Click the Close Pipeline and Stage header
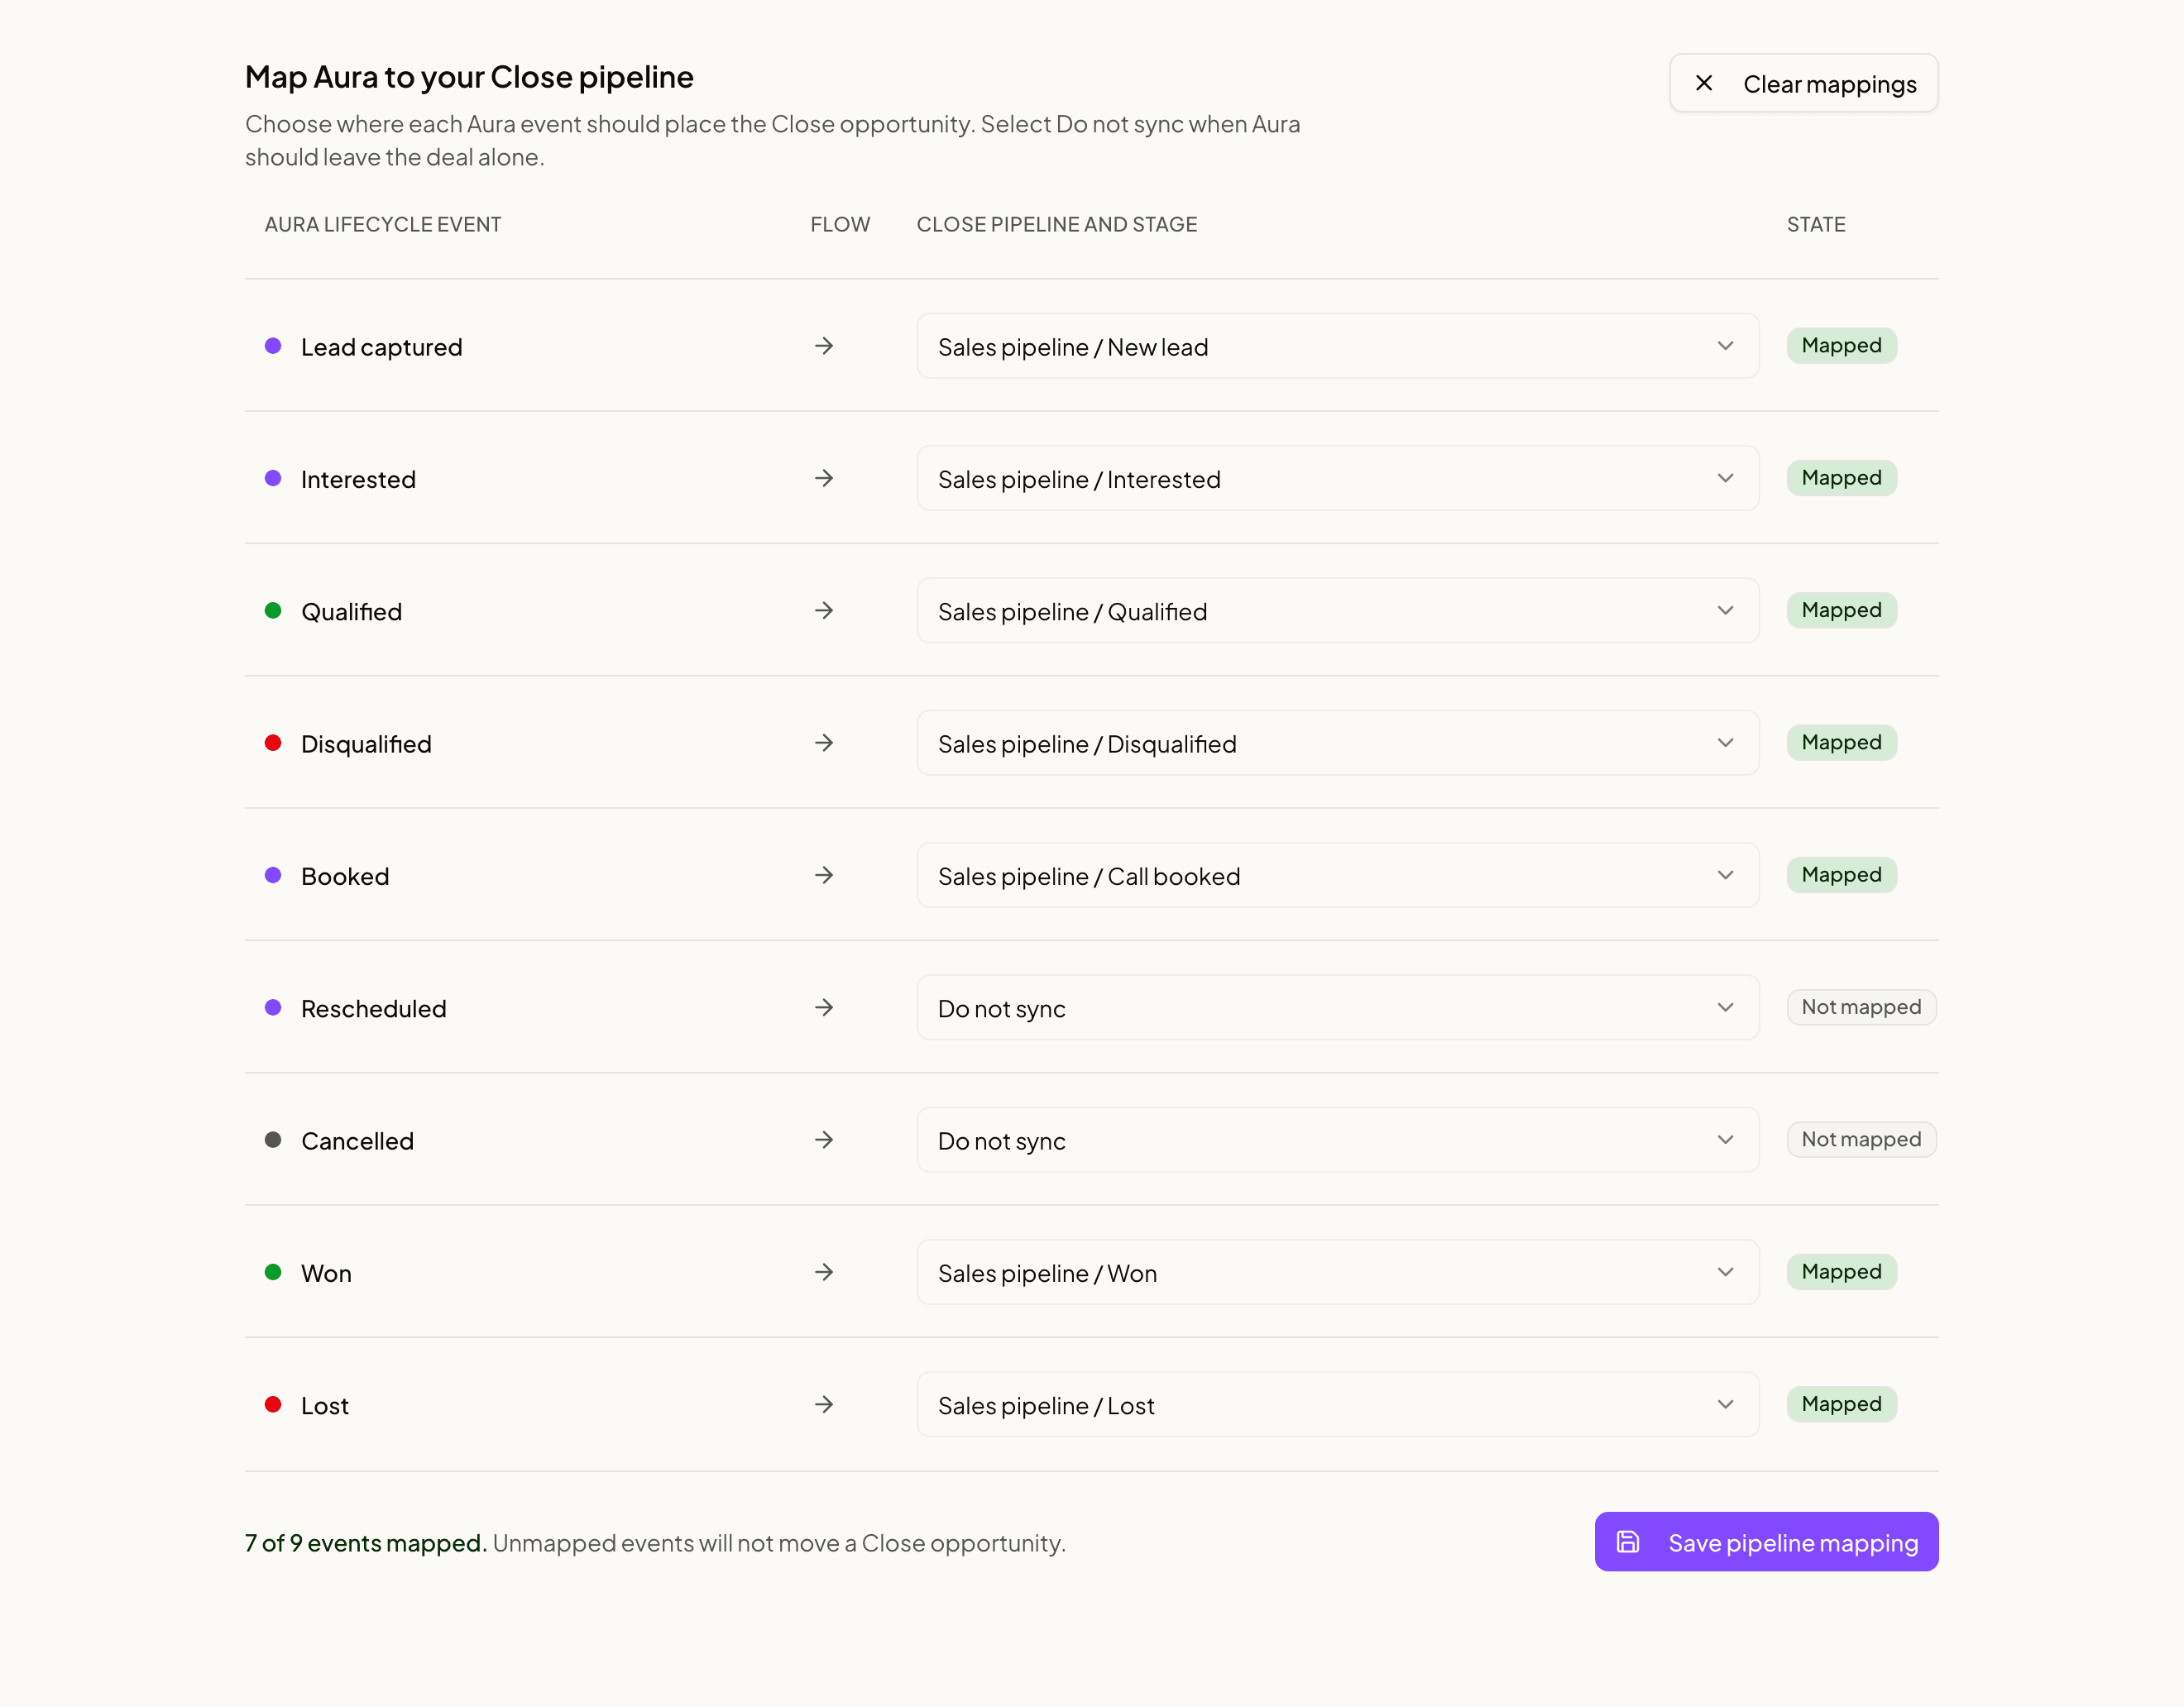The image size is (2184, 1707). (1057, 225)
